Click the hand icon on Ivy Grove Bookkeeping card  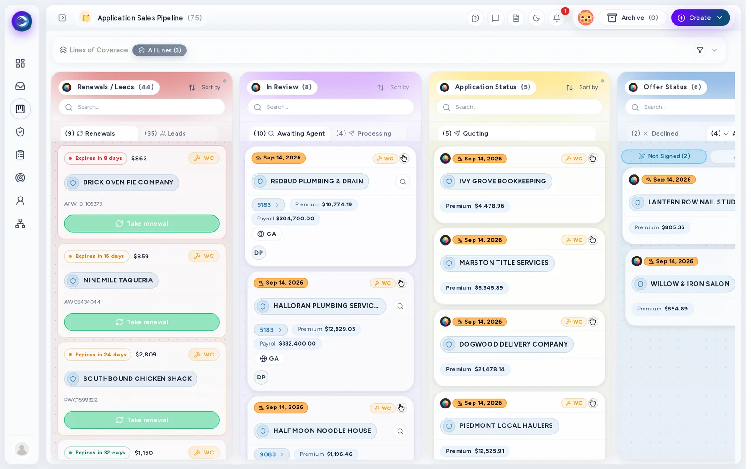point(593,159)
